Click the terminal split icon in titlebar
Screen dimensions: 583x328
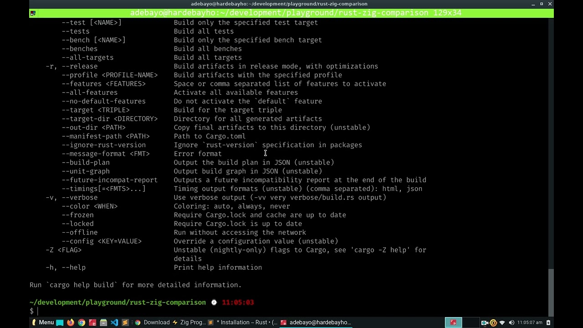(33, 13)
